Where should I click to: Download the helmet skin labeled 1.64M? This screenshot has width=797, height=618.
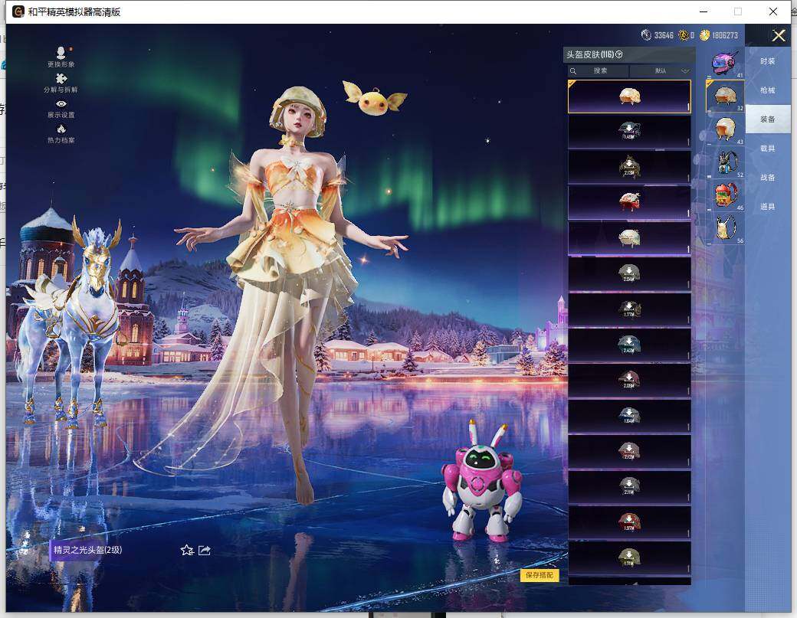tap(629, 415)
